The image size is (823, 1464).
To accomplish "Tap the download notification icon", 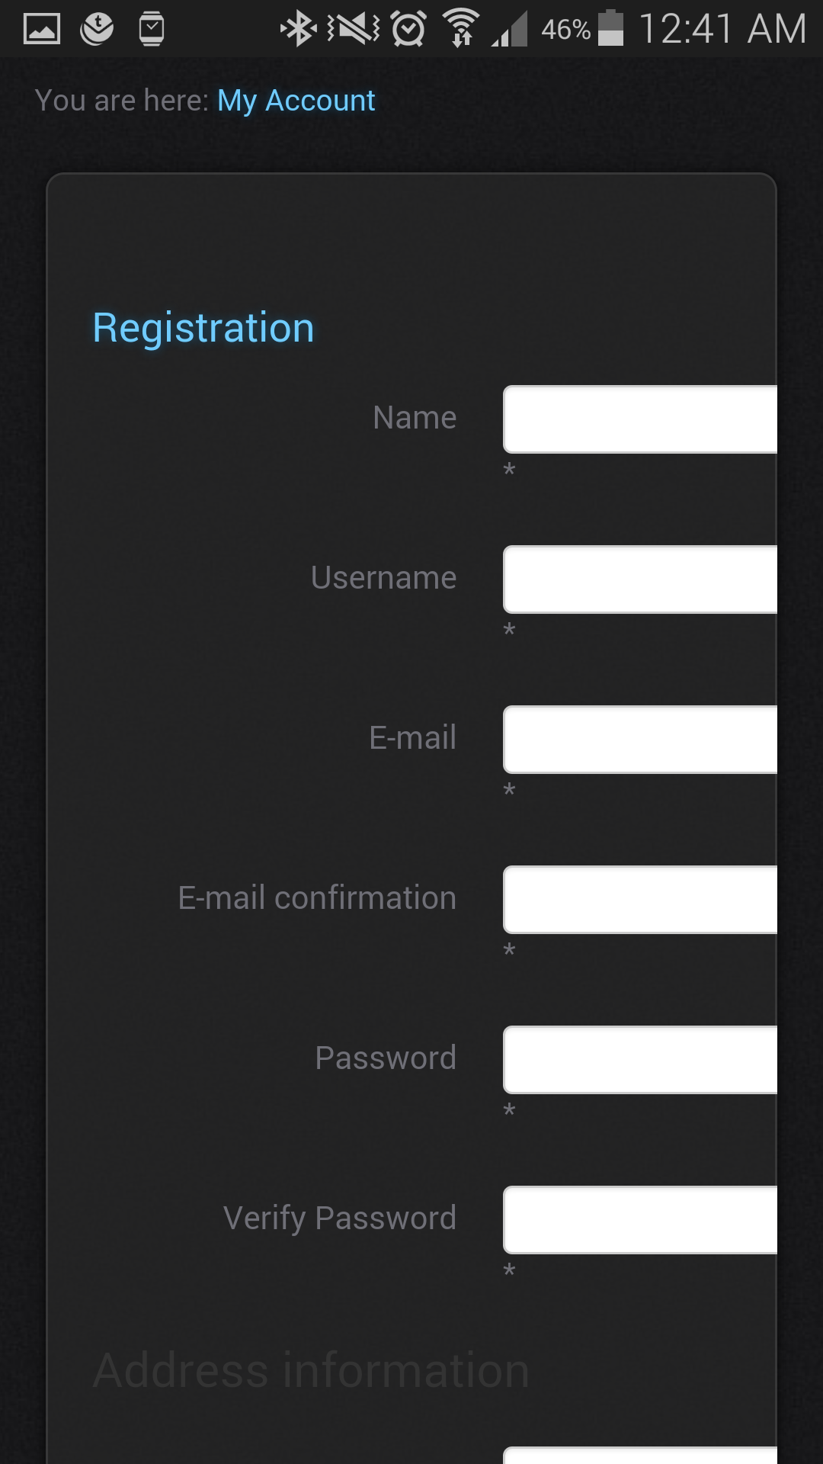I will point(97,29).
